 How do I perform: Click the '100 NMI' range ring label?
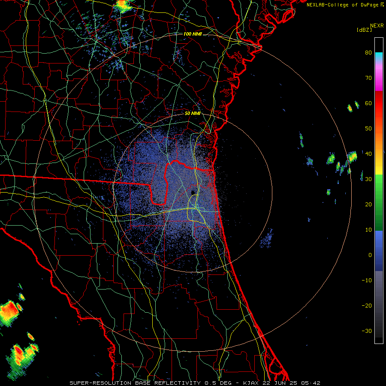193,34
